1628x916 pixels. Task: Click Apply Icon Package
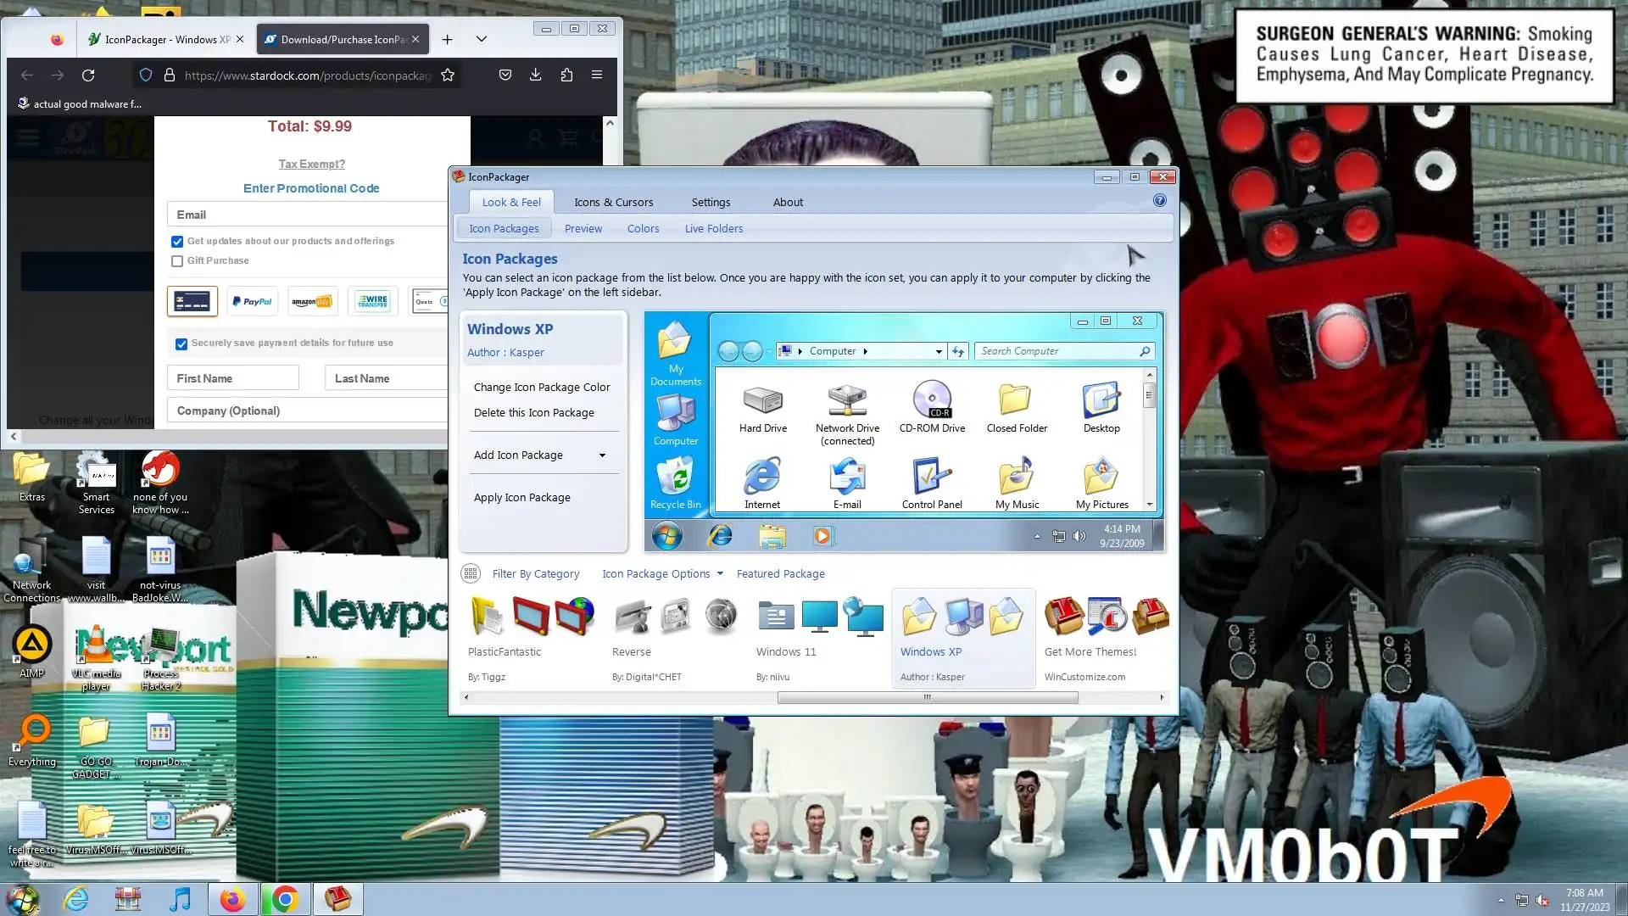(x=521, y=497)
